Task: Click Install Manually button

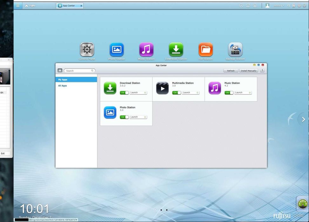Action: coord(249,71)
